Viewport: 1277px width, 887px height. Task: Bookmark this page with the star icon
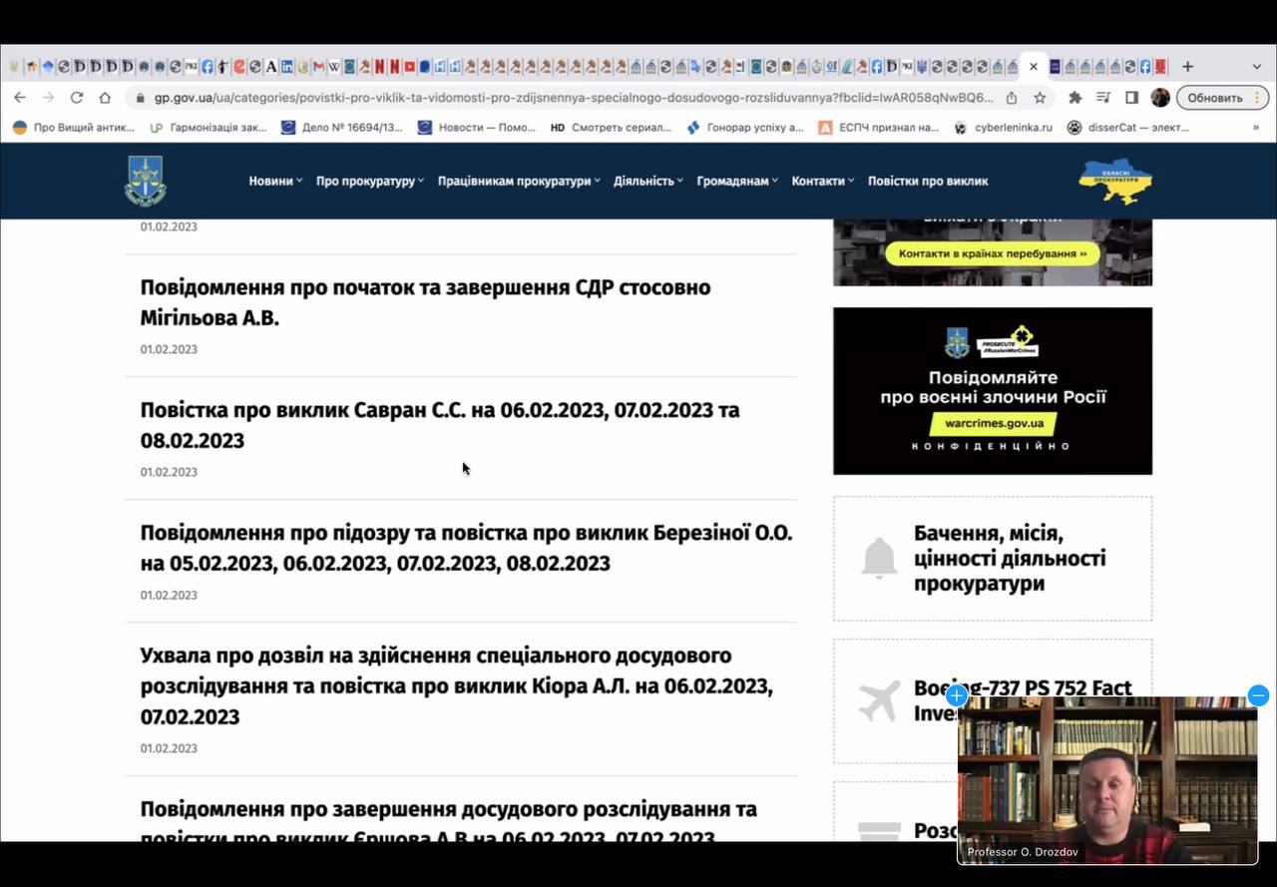click(x=1040, y=98)
